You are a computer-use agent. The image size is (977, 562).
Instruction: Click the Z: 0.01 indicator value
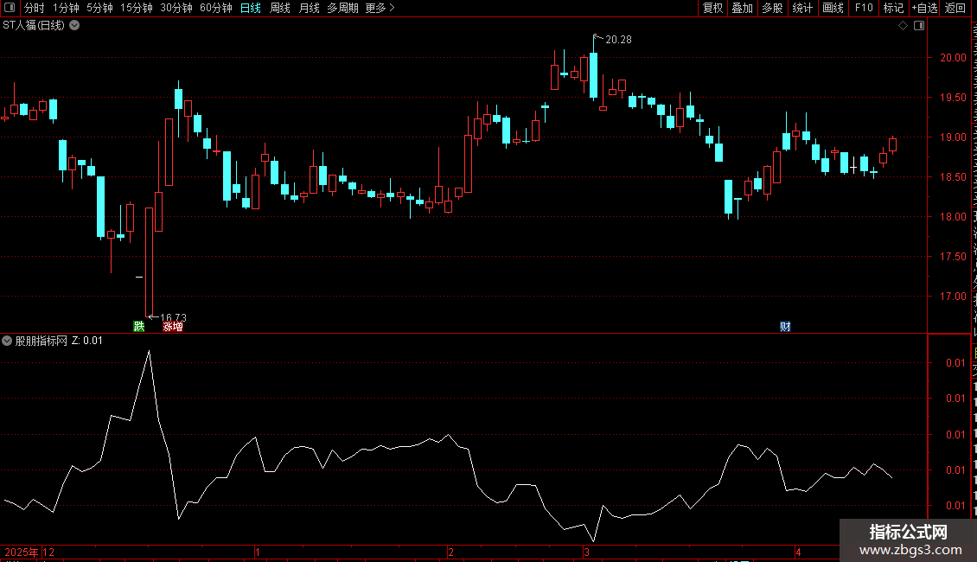coord(87,341)
